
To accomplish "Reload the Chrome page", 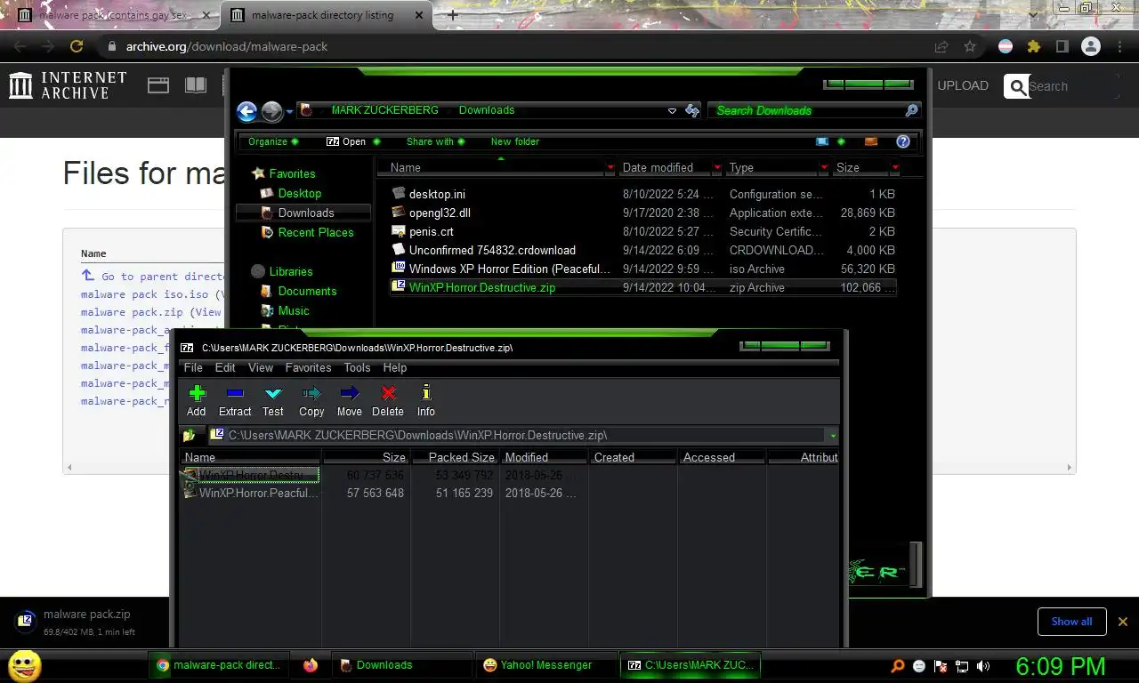I will pyautogui.click(x=77, y=46).
